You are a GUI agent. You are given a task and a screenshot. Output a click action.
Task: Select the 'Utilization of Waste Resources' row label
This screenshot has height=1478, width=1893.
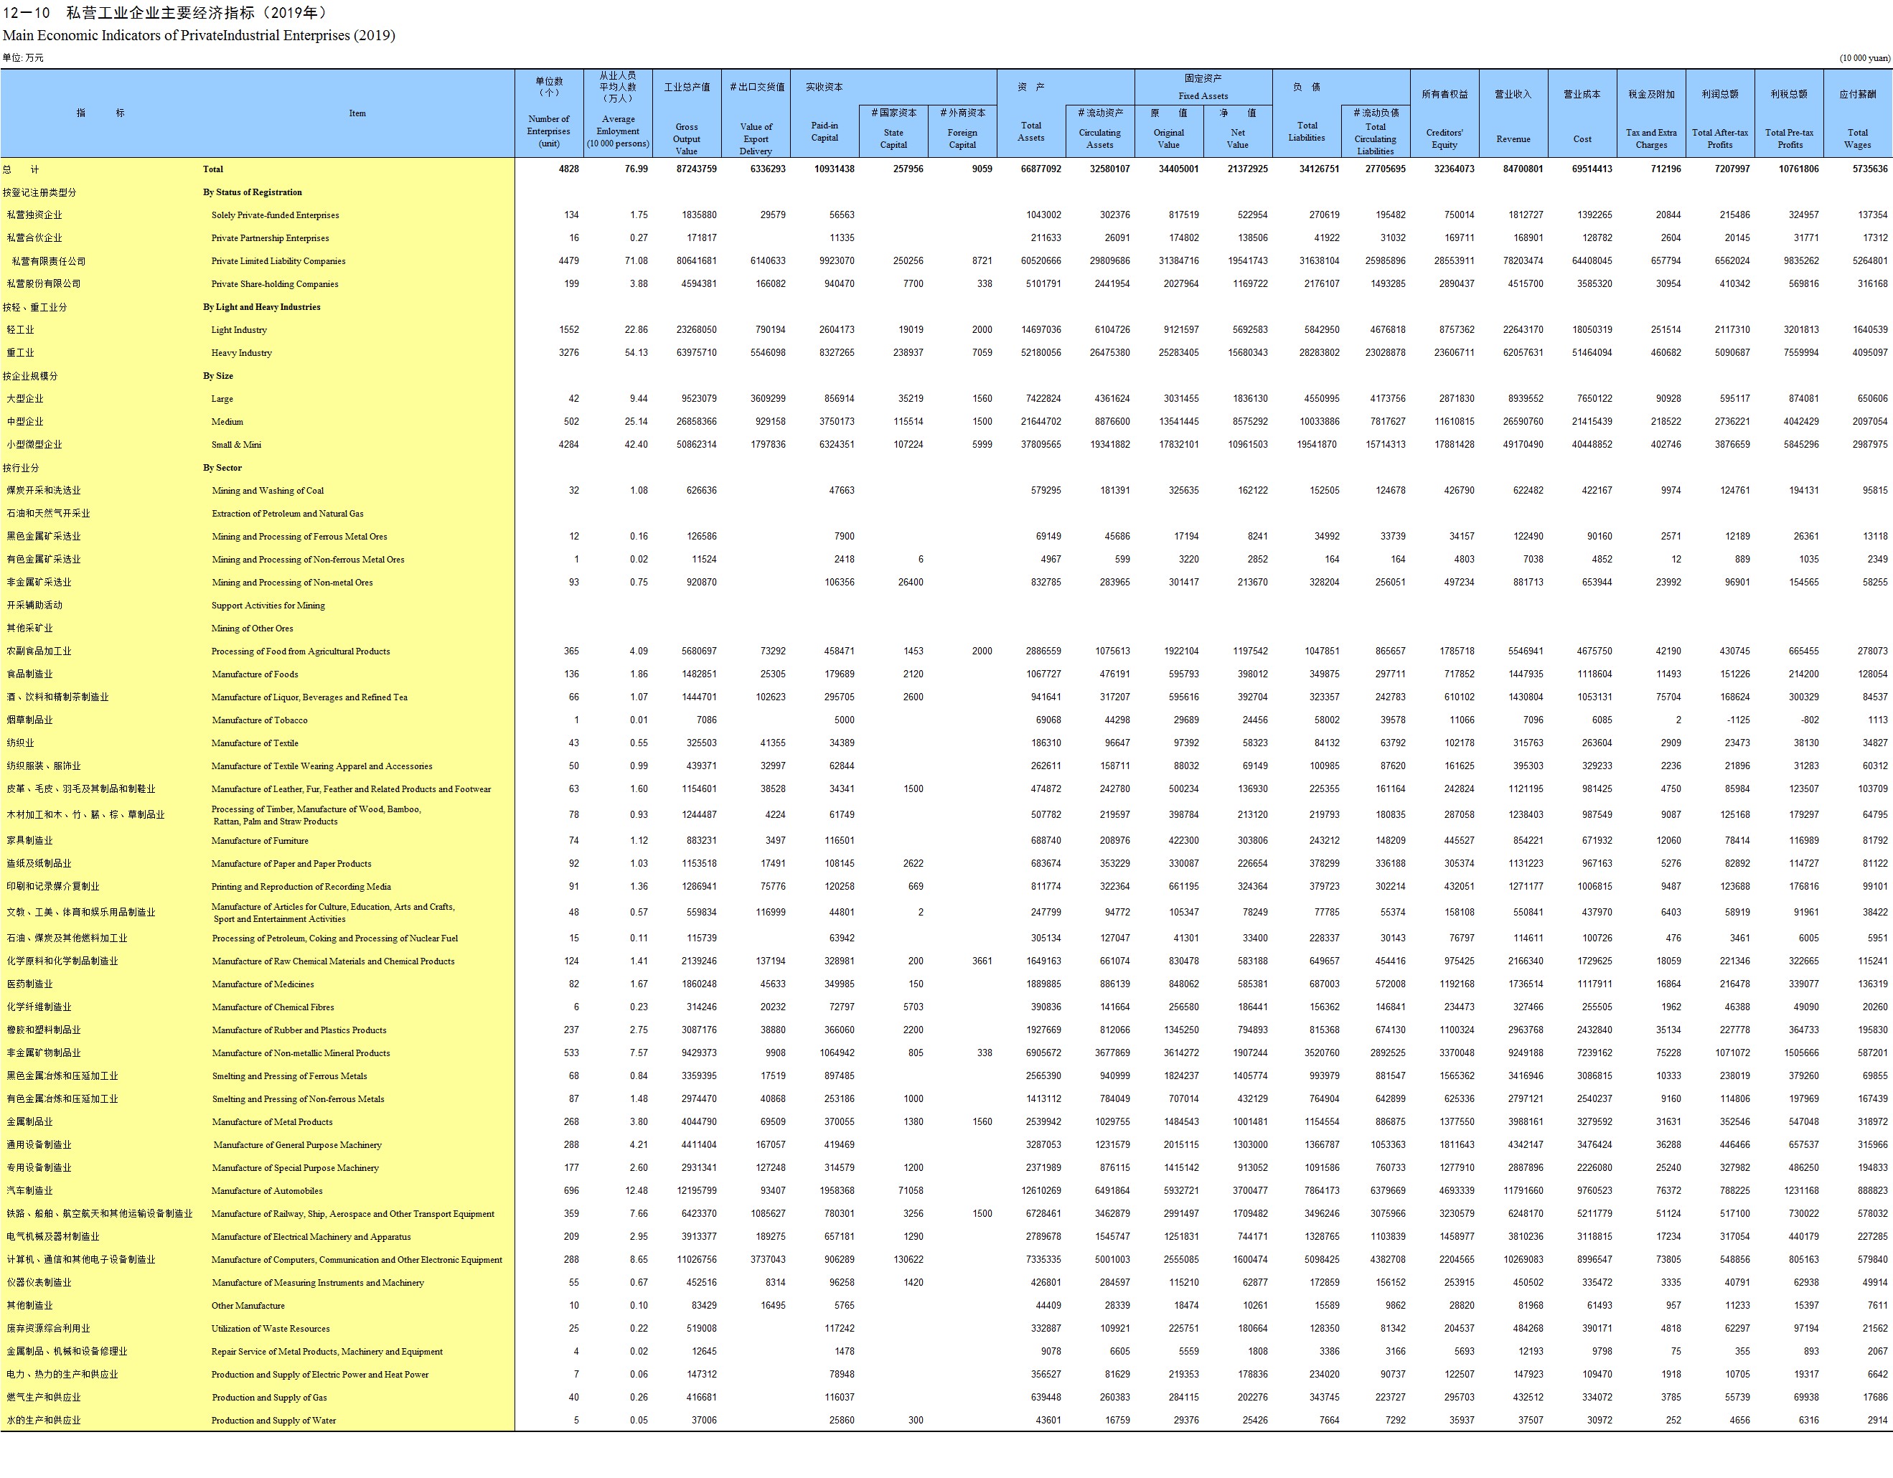[x=271, y=1329]
